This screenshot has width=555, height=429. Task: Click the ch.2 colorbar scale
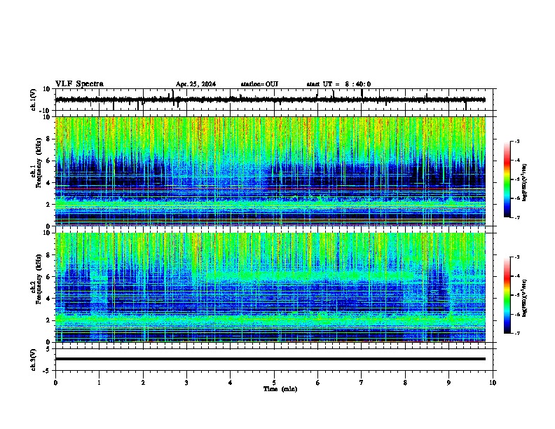point(507,295)
